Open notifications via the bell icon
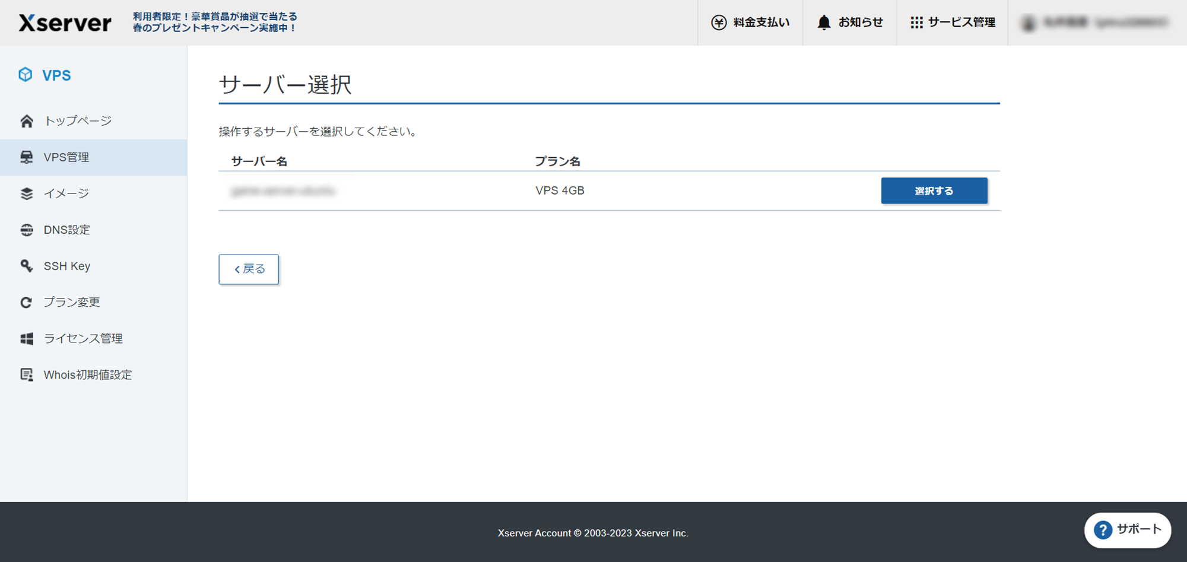Image resolution: width=1187 pixels, height=562 pixels. tap(824, 22)
